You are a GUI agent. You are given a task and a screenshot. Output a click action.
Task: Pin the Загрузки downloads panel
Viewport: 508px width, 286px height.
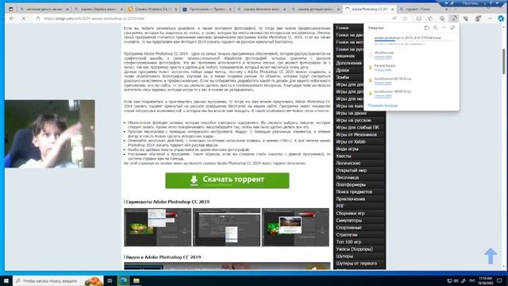[x=452, y=28]
